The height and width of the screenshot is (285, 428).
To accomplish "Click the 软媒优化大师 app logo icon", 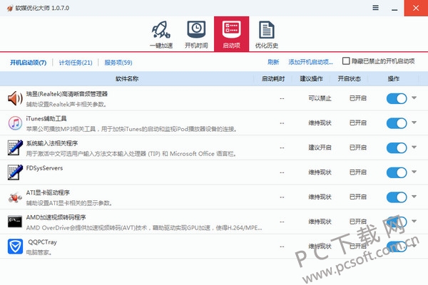I will (10, 8).
